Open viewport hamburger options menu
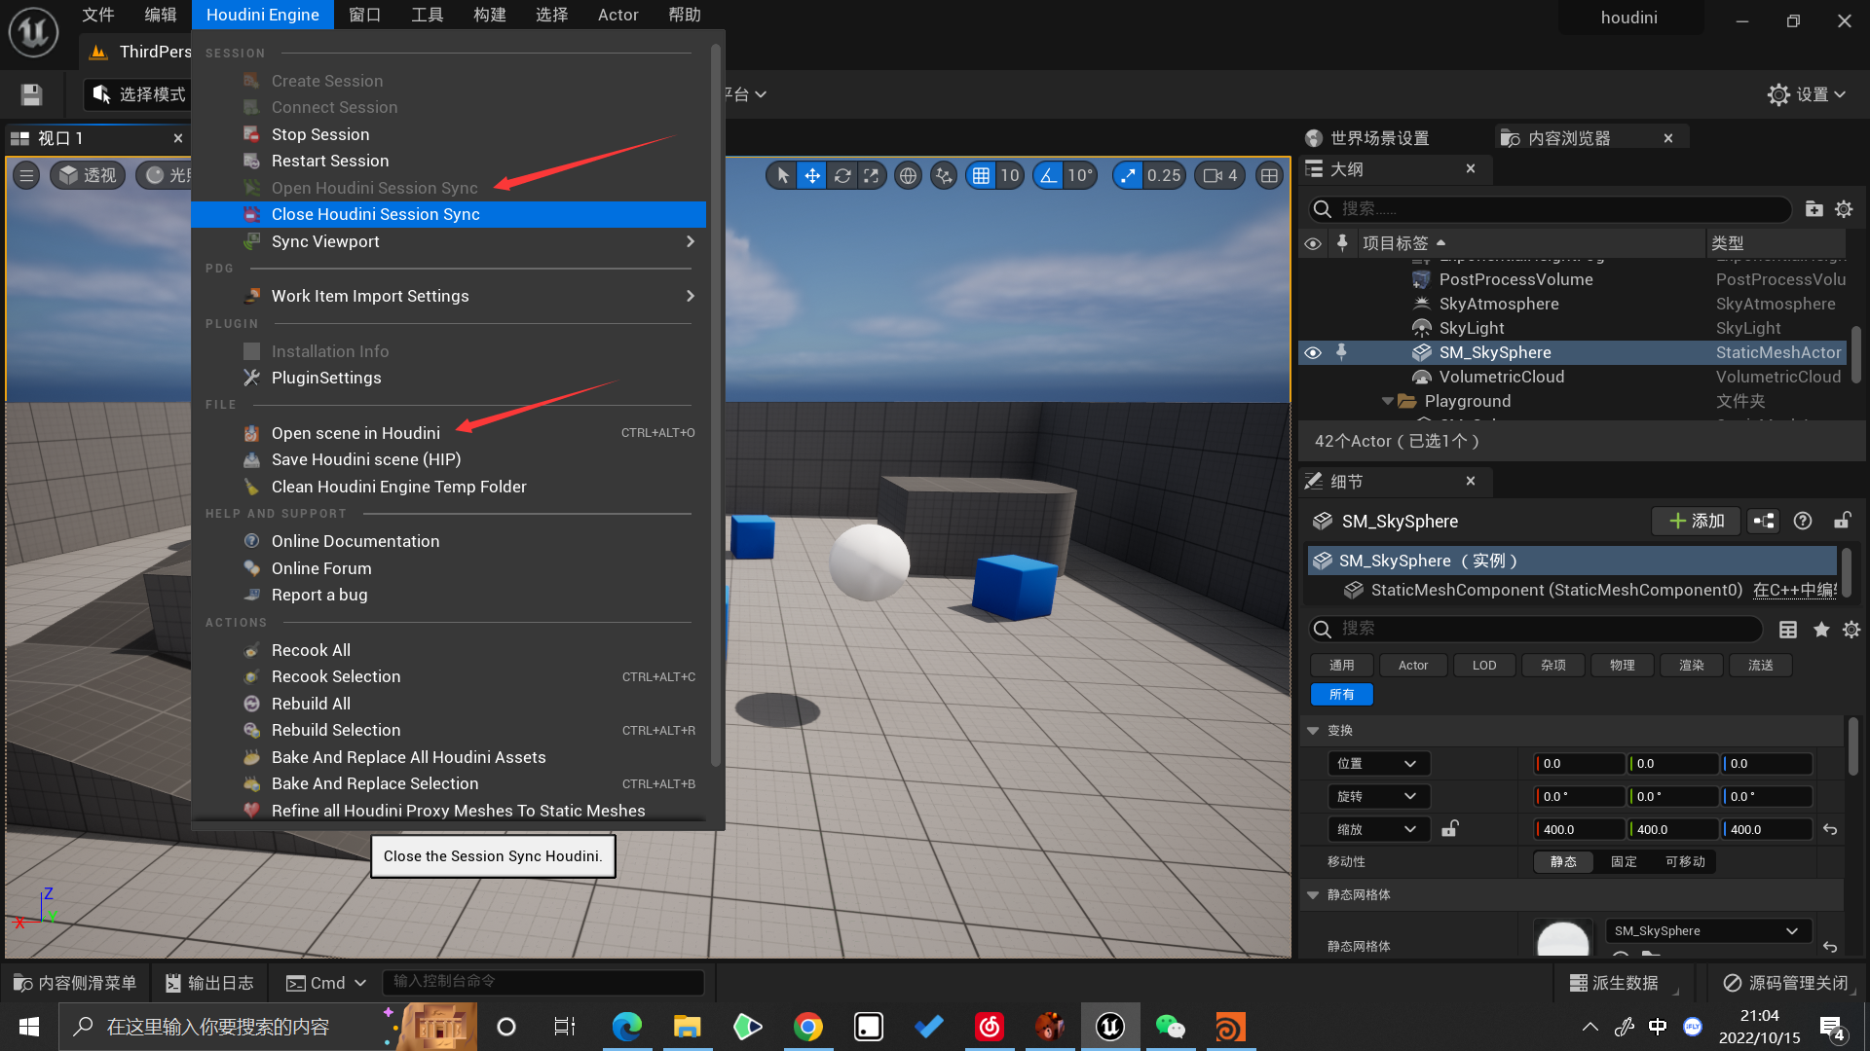Image resolution: width=1870 pixels, height=1051 pixels. 26,175
